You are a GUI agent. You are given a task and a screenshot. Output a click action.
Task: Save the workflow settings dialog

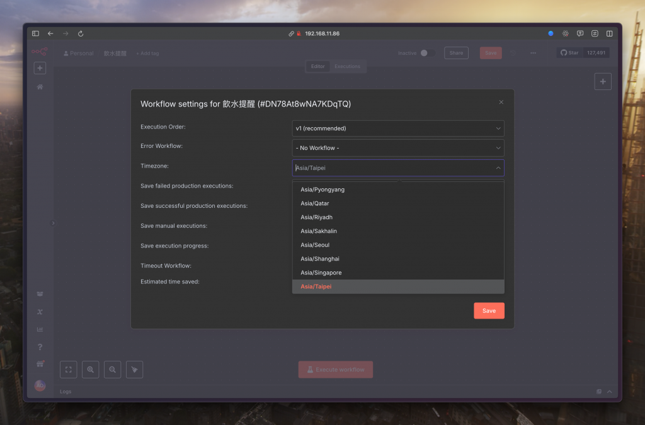489,311
